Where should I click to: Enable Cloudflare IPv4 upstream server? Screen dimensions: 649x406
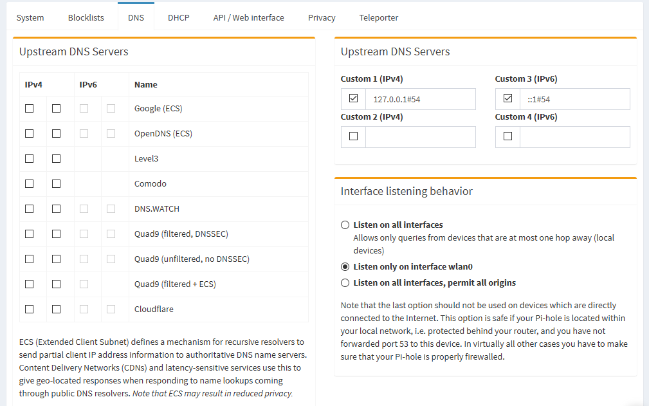pos(30,309)
